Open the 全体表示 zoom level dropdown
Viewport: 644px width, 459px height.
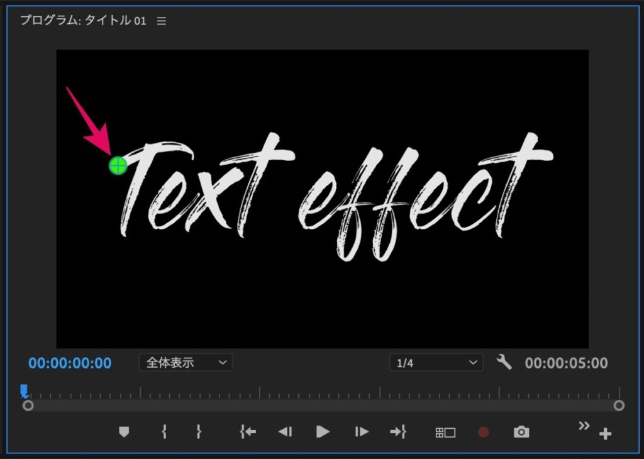tap(186, 363)
